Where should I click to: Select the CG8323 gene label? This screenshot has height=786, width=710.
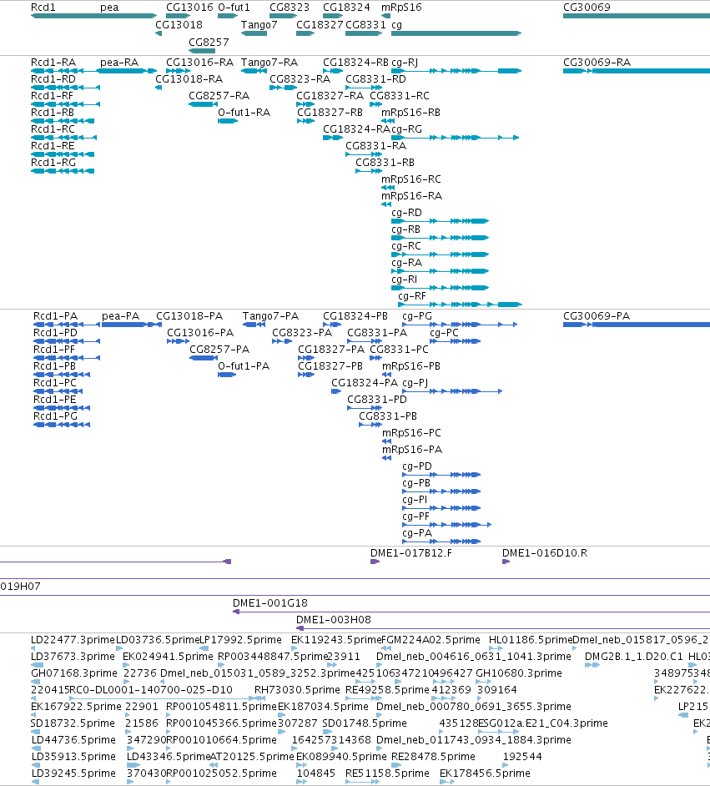(x=290, y=8)
